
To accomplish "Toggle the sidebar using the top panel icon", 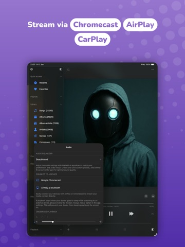I will pos(61,69).
